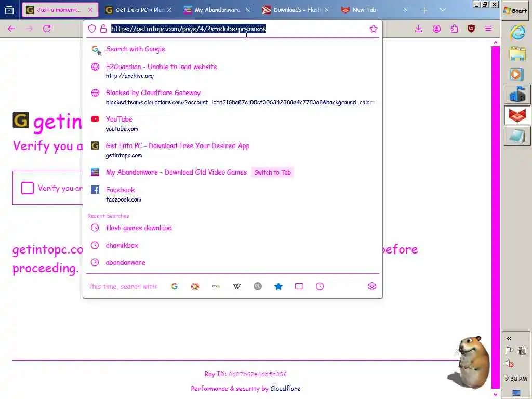The image size is (532, 399).
Task: Switch to the New Tab tab
Action: click(x=375, y=10)
